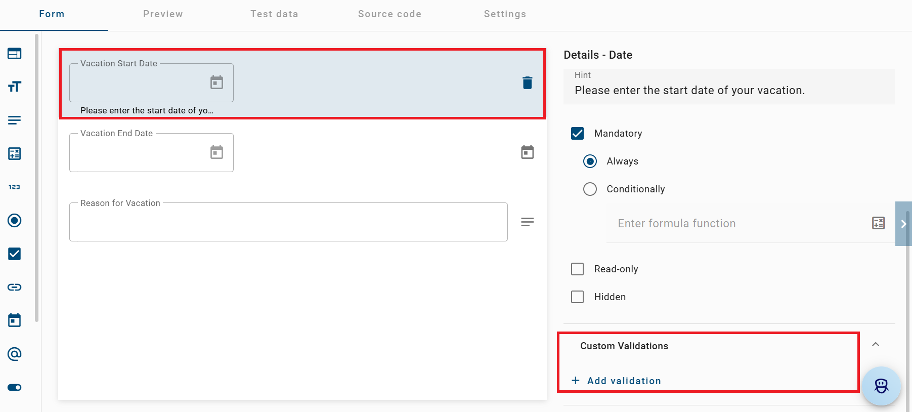Image resolution: width=912 pixels, height=412 pixels.
Task: Open the chatbot assistant button
Action: (x=881, y=386)
